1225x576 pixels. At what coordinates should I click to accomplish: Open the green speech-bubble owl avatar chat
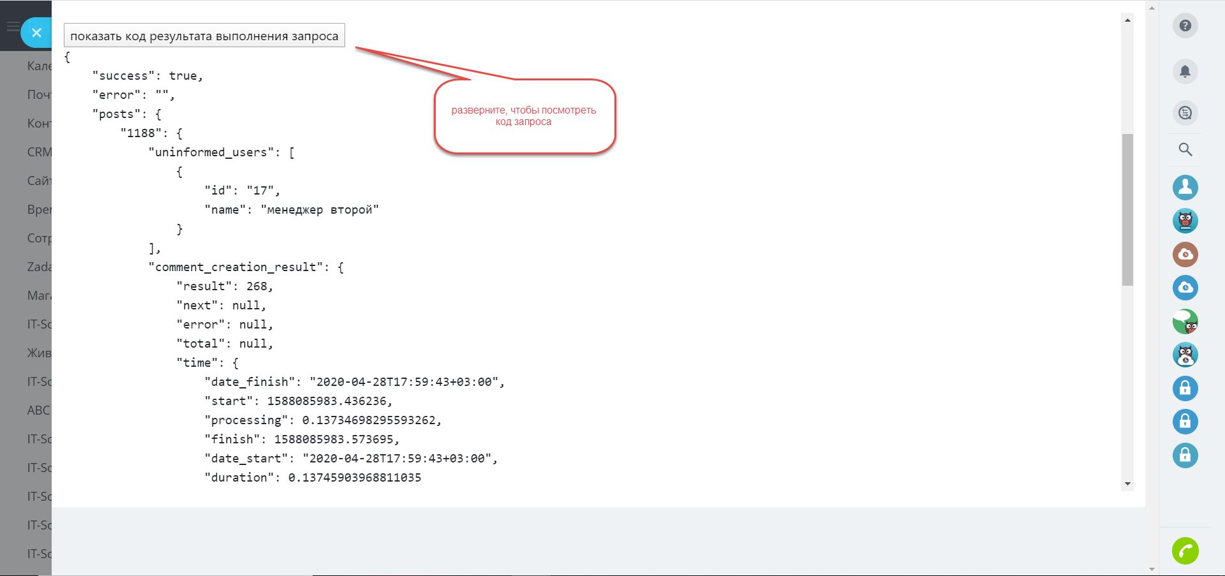point(1185,321)
